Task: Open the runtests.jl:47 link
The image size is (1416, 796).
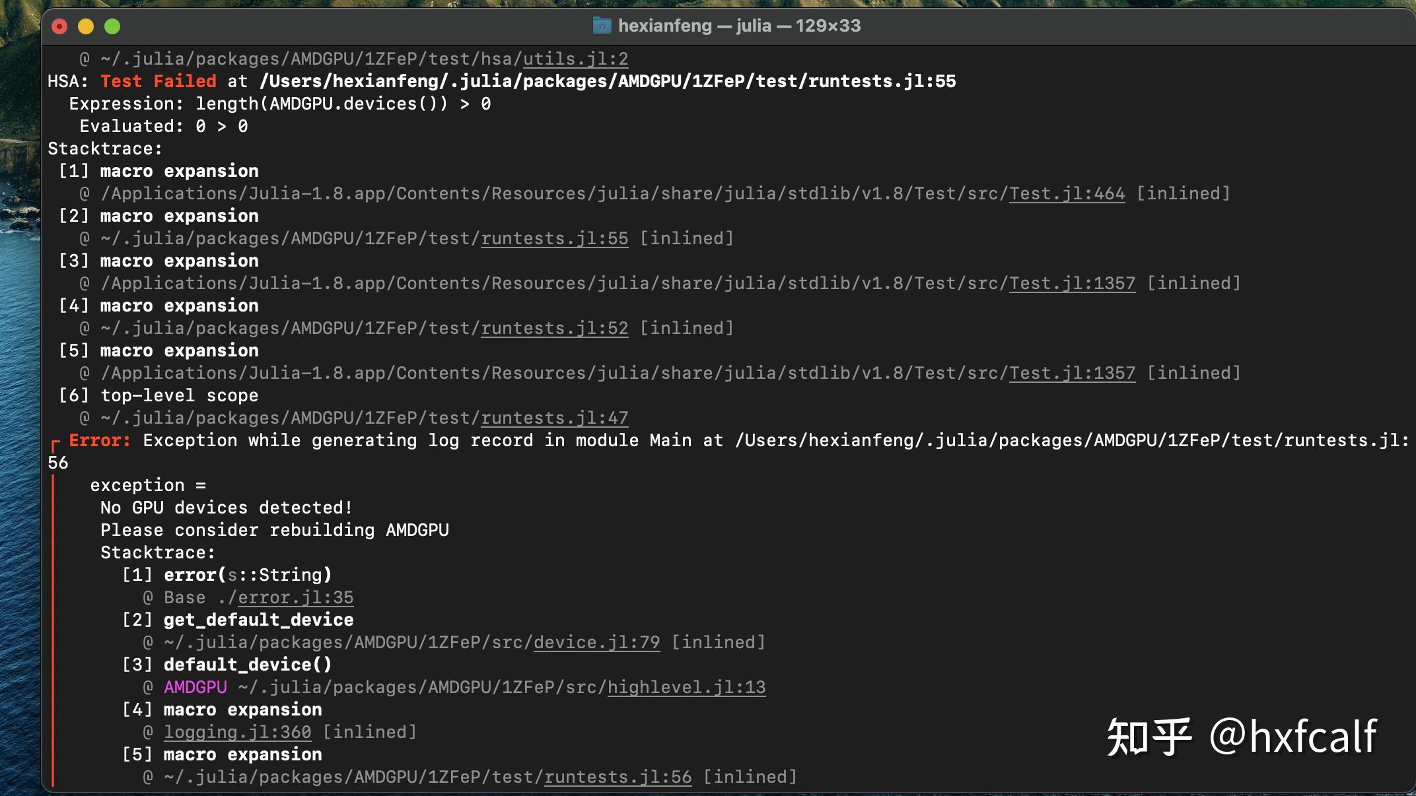Action: pos(554,418)
